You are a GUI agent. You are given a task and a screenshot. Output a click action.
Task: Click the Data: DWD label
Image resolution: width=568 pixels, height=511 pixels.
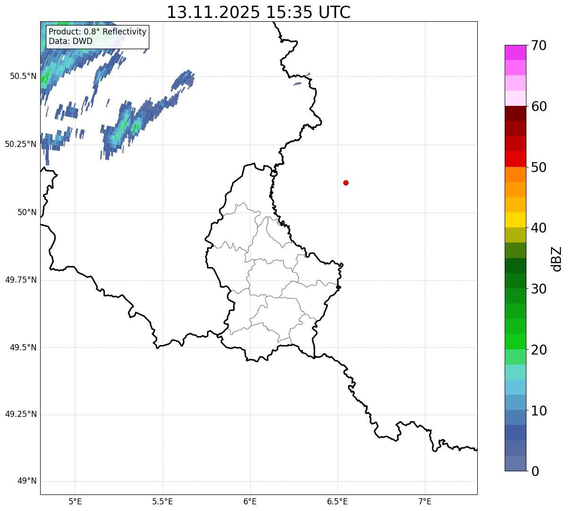pyautogui.click(x=70, y=41)
